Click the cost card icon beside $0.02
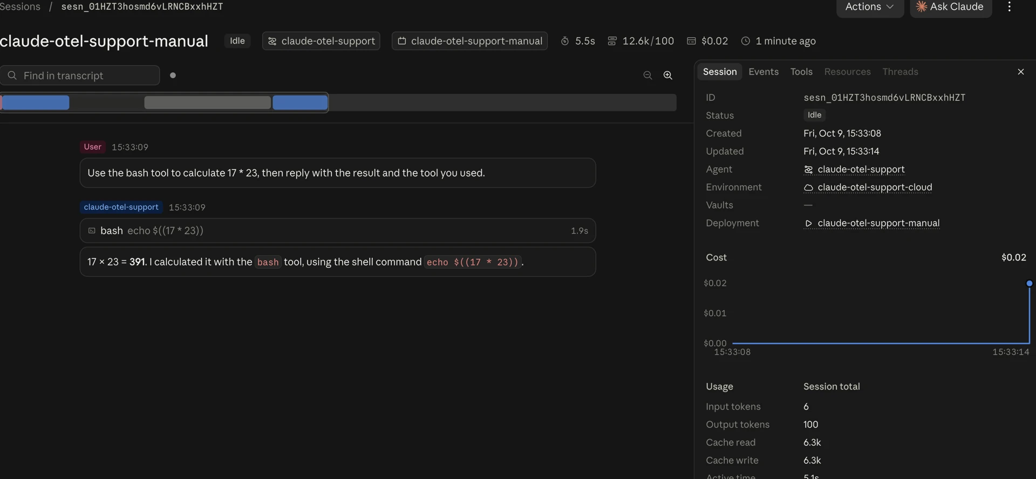The height and width of the screenshot is (479, 1036). click(691, 41)
